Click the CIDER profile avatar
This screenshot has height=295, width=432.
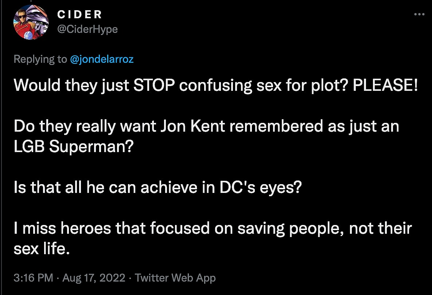tap(31, 23)
